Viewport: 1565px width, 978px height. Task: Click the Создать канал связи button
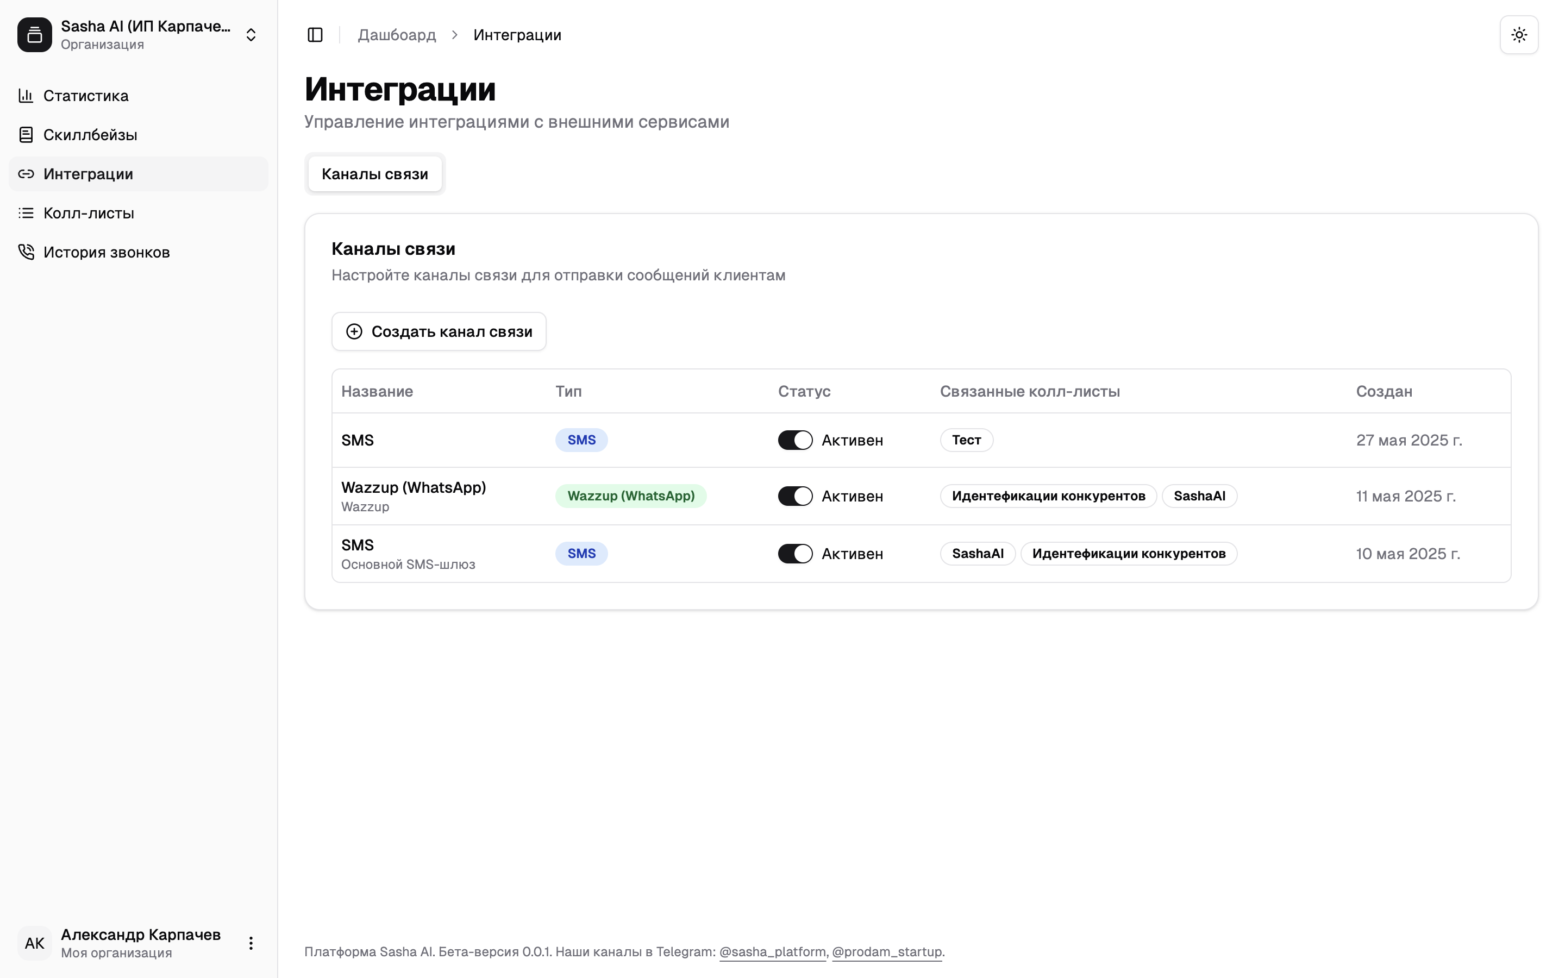[439, 331]
